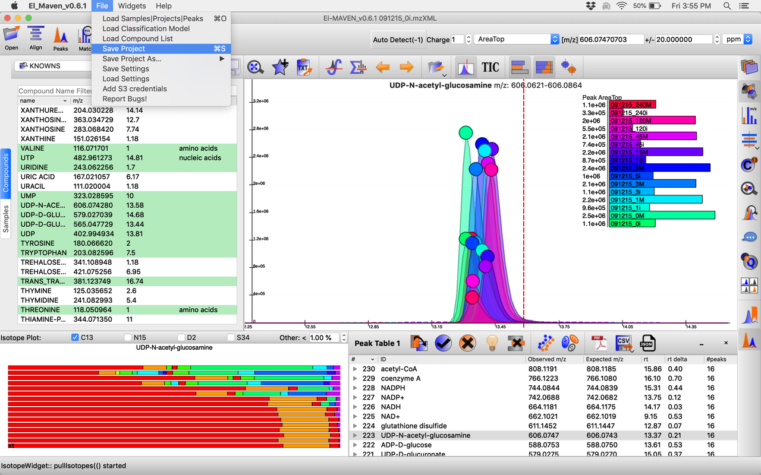
Task: Select Save Project from File menu
Action: click(124, 49)
